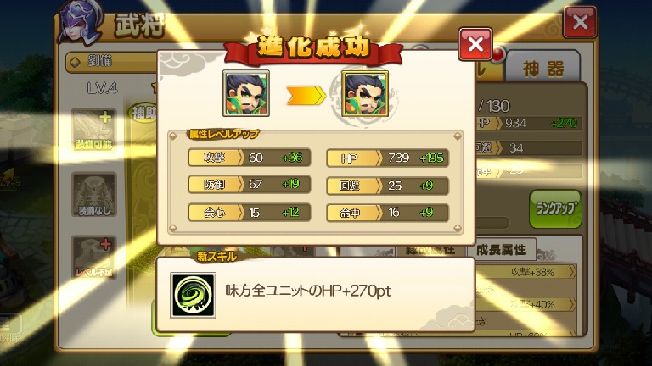Click the 装備なし armor slot
652x366 pixels.
coord(94,195)
